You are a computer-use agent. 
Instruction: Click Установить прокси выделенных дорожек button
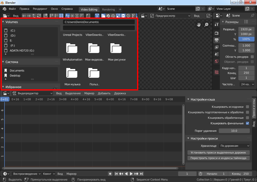(218, 152)
